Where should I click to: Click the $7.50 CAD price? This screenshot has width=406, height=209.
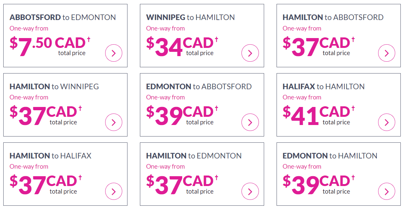pyautogui.click(x=50, y=47)
